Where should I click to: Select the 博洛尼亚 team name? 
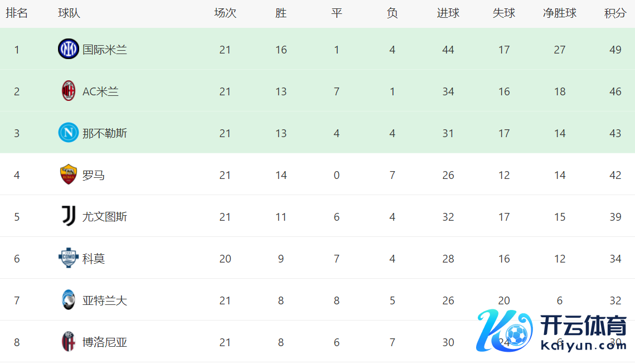105,342
